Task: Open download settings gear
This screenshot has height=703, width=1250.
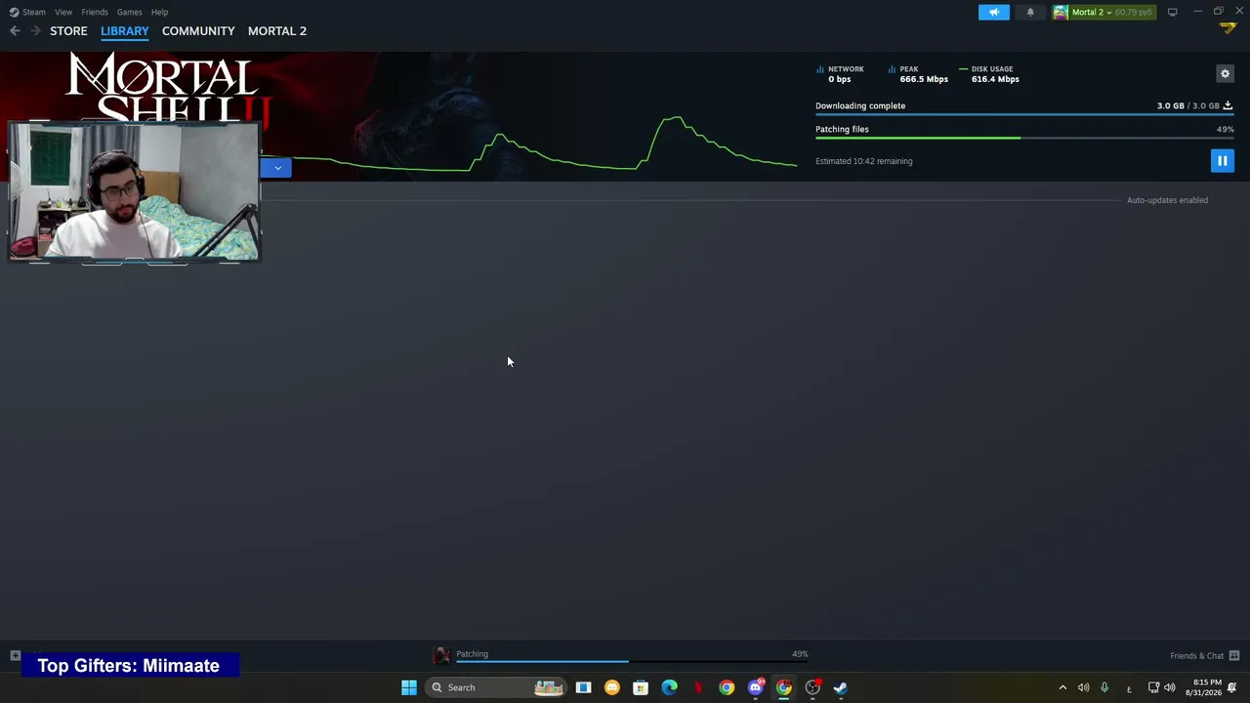Action: tap(1225, 73)
